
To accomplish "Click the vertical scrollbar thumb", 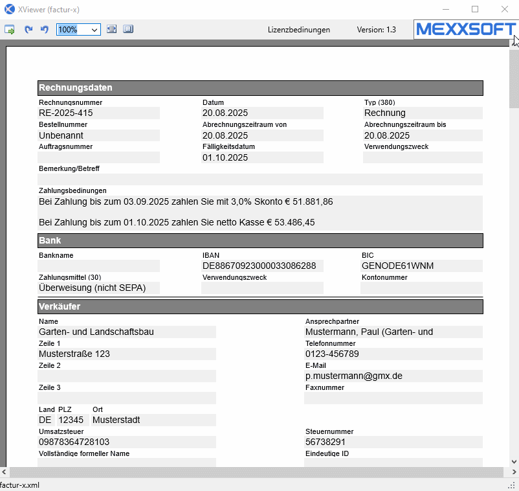I will click(x=514, y=78).
